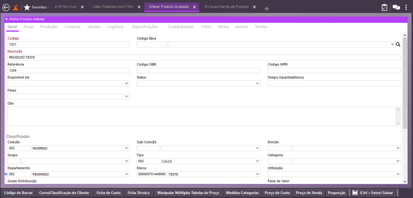Click the save floppy disk icon
The width and height of the screenshot is (413, 198).
[355, 193]
